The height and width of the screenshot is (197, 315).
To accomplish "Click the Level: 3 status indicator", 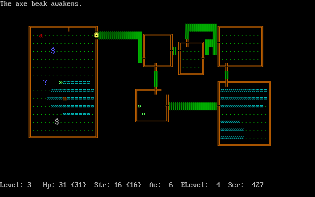I will [x=16, y=185].
